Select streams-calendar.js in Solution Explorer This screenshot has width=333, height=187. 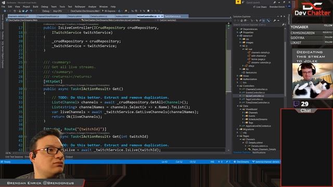261,62
